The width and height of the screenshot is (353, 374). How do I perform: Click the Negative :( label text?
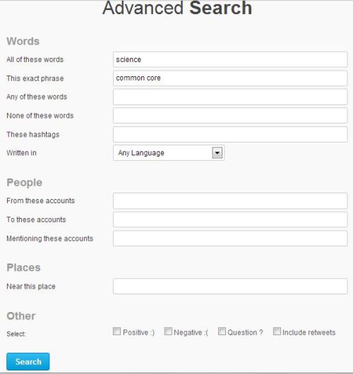191,332
